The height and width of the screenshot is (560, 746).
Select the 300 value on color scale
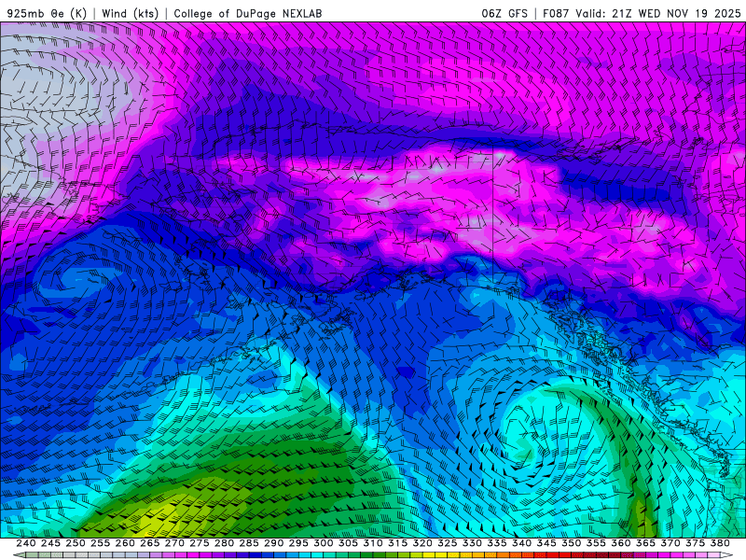coord(323,543)
